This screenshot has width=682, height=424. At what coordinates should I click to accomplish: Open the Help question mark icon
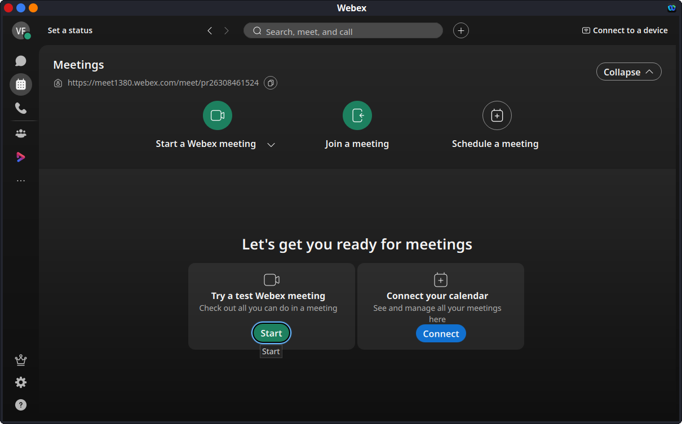pos(21,405)
